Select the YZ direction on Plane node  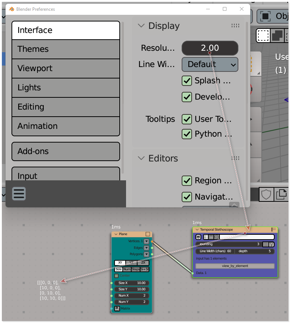pyautogui.click(x=132, y=263)
